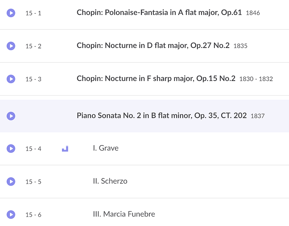Play the Polonaise-Fantasia Op.61 track

coord(11,13)
